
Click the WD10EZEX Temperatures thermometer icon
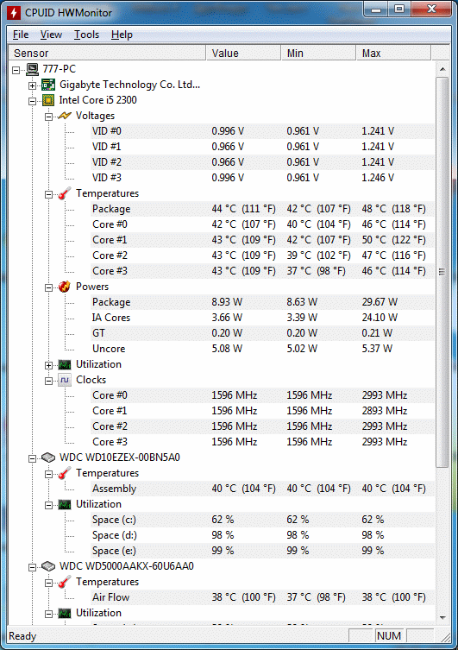tap(65, 473)
